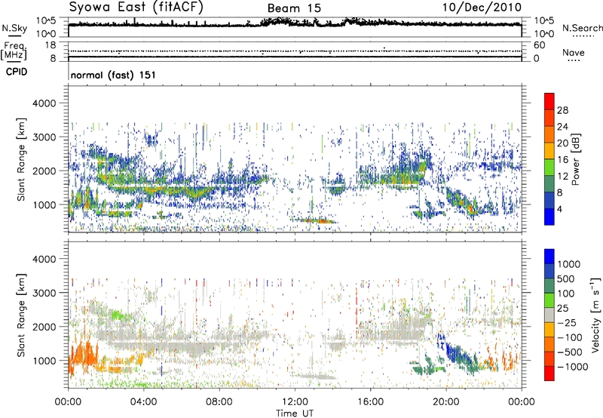Click the 'N.Sky' legend label
The image size is (603, 418).
pos(14,28)
